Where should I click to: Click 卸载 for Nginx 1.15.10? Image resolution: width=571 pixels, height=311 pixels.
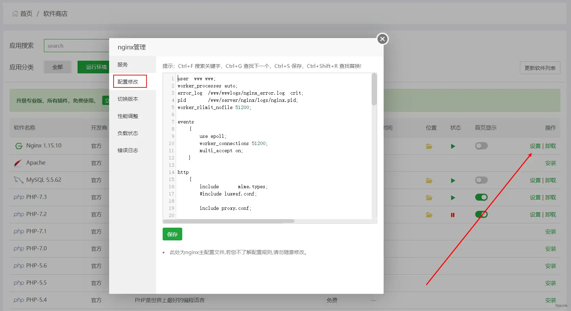(x=550, y=146)
